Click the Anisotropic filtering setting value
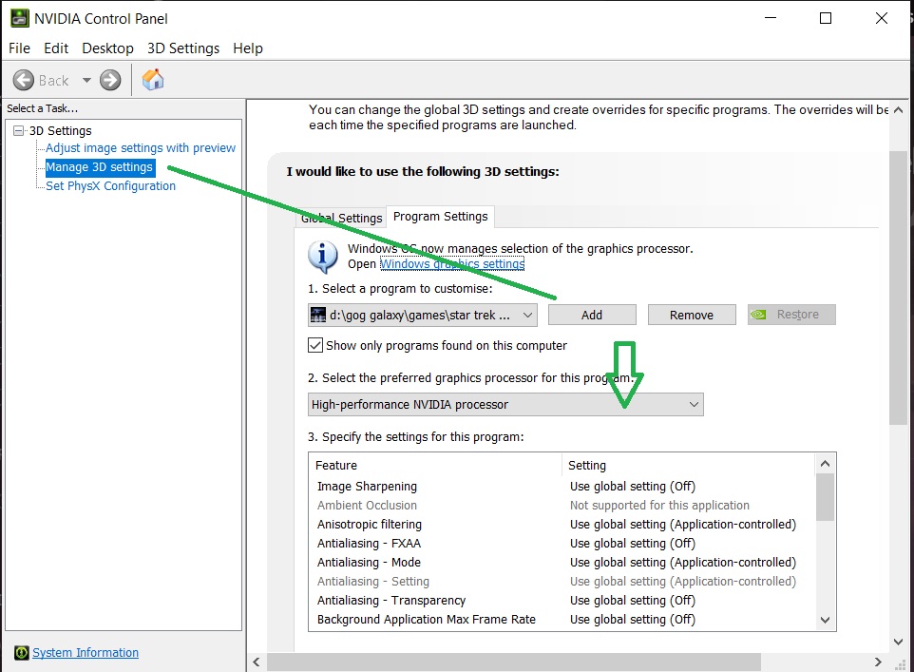This screenshot has width=914, height=672. 682,525
